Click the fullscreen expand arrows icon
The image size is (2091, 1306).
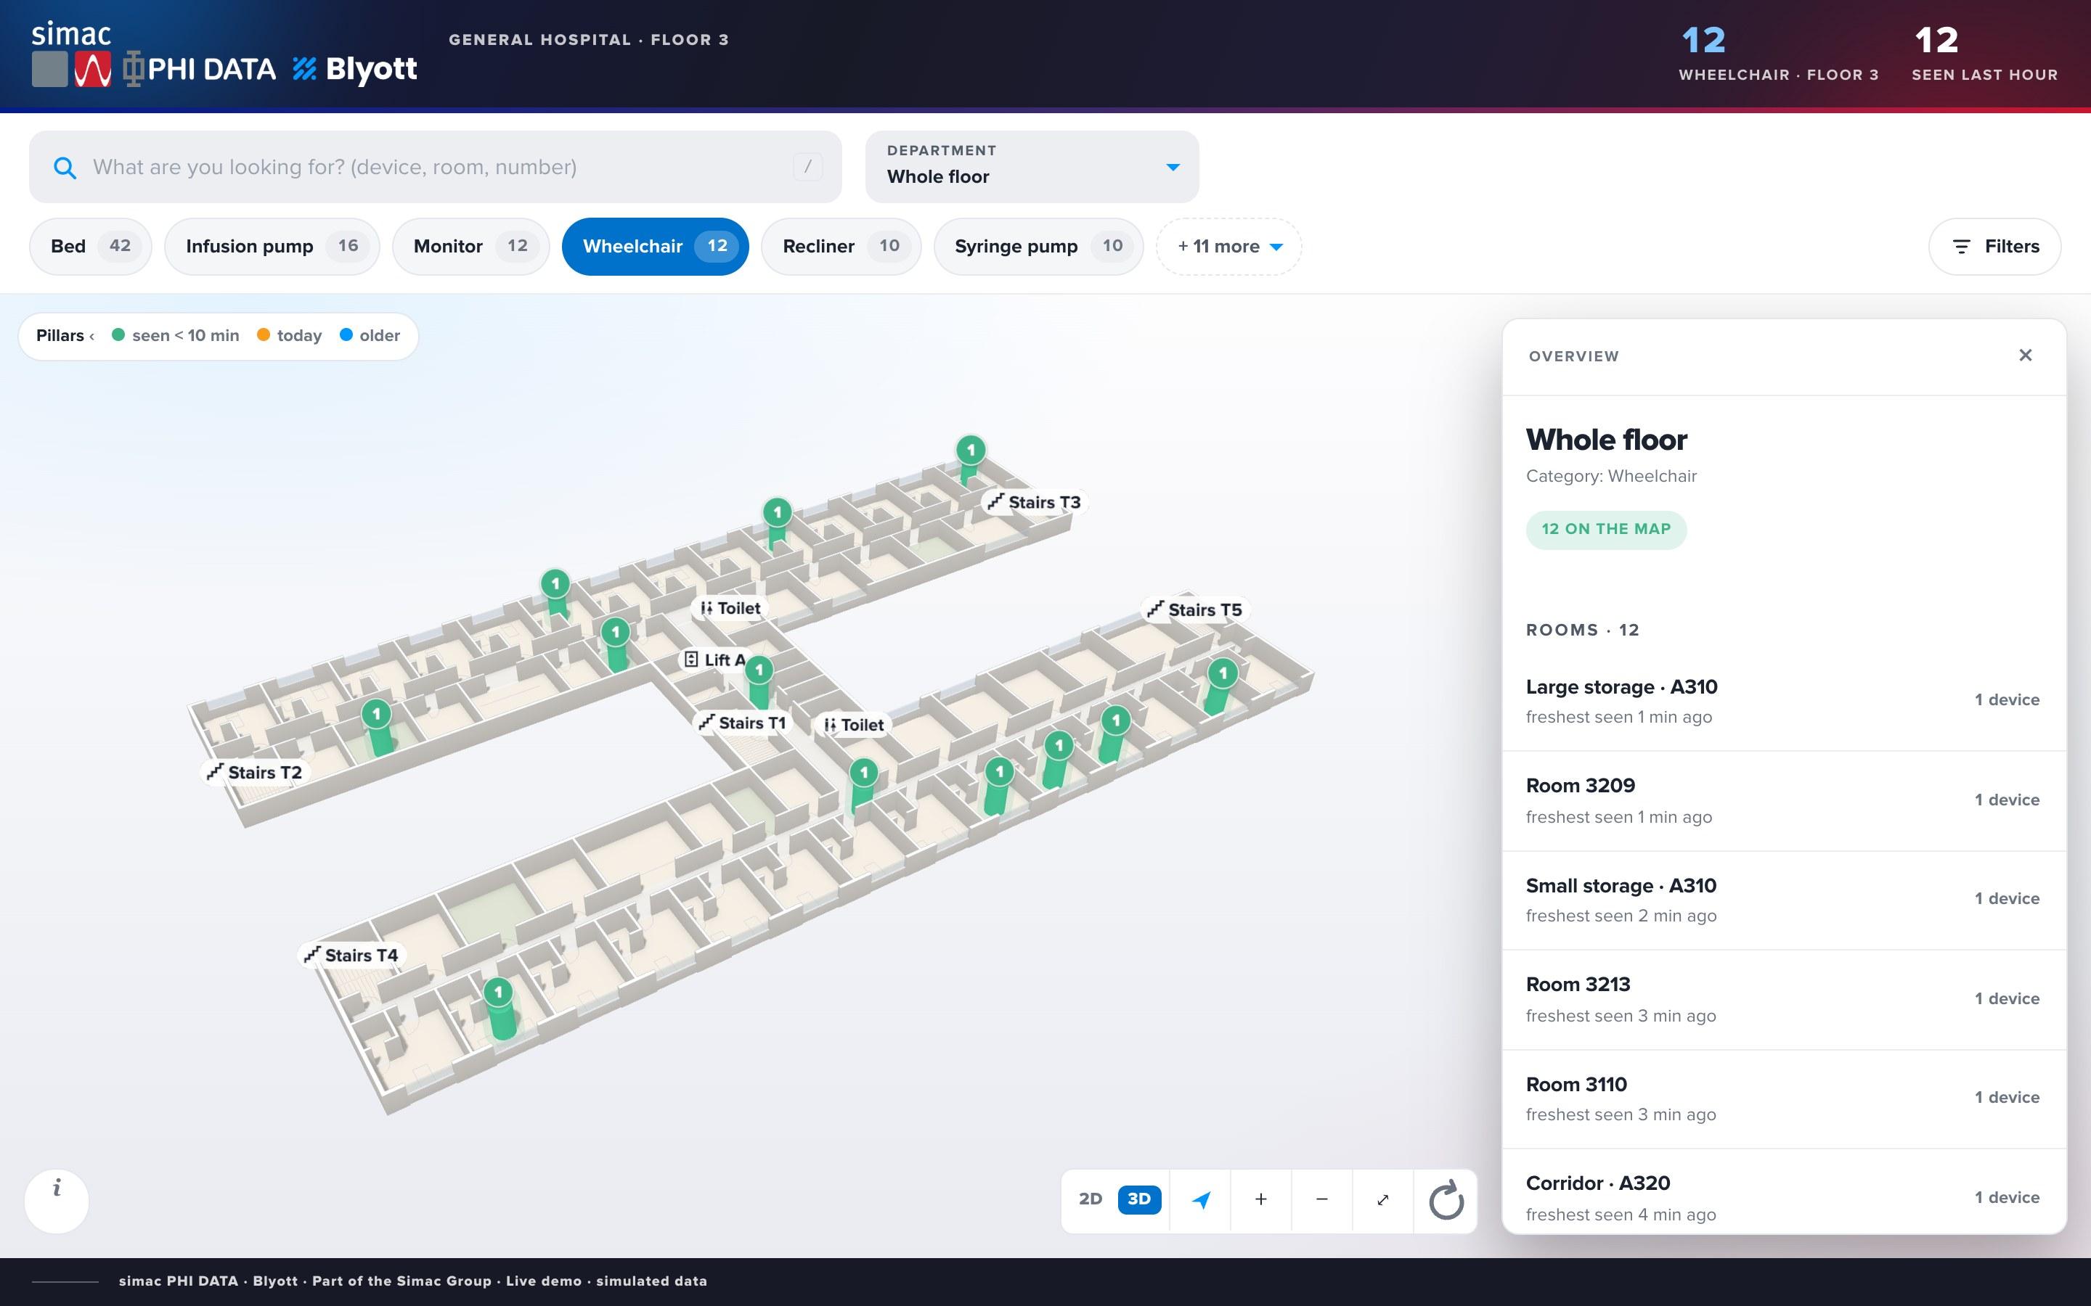coord(1382,1200)
